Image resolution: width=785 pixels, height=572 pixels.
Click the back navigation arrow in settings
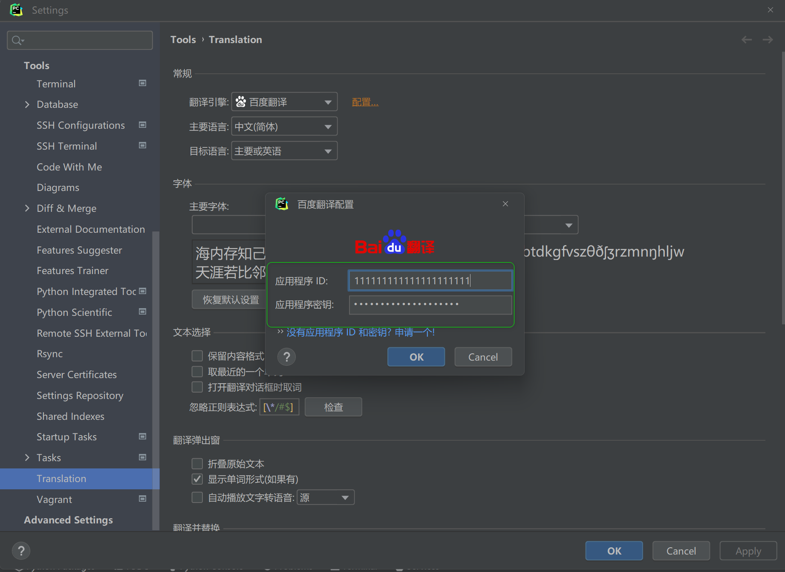[747, 40]
